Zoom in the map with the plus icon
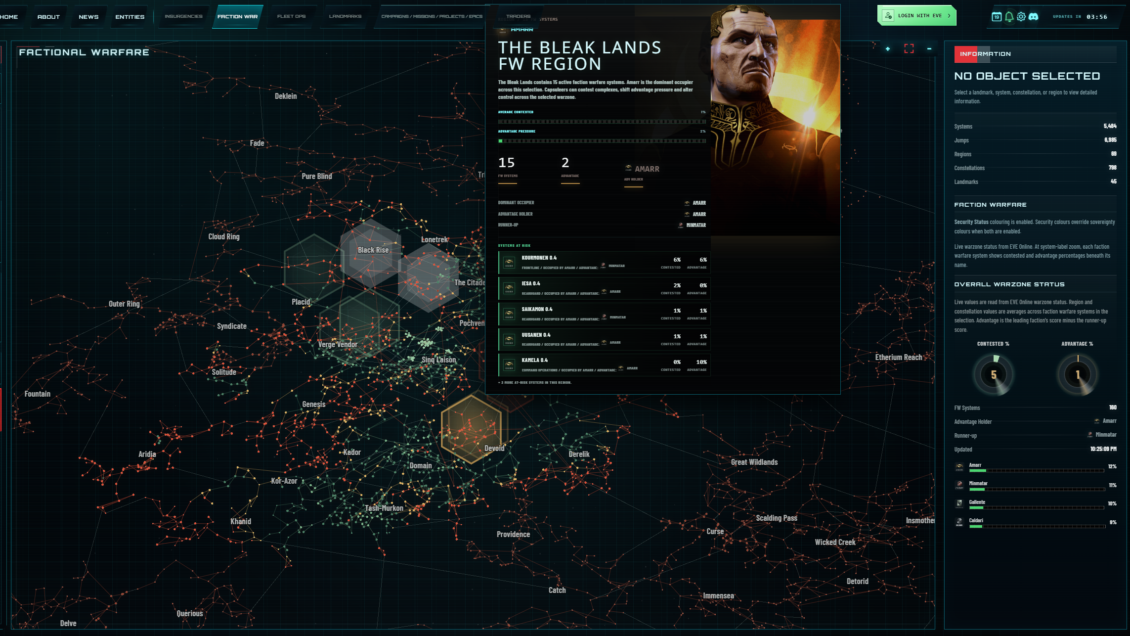The height and width of the screenshot is (636, 1130). tap(888, 48)
